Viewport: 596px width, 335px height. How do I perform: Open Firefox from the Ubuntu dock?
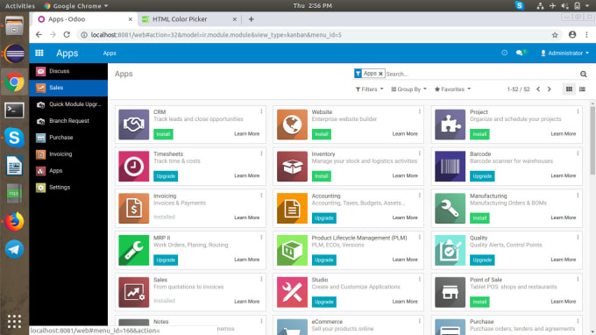tap(14, 222)
